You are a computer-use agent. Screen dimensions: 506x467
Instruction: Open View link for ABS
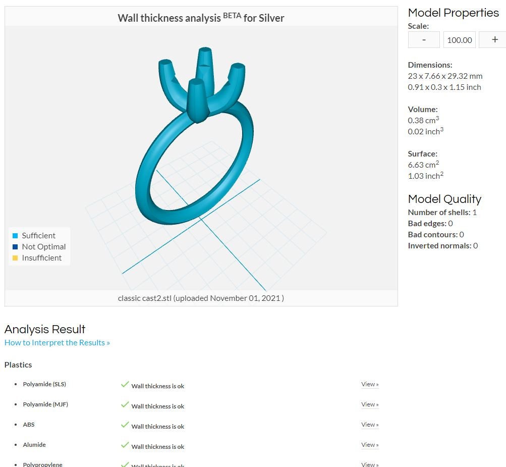[370, 425]
